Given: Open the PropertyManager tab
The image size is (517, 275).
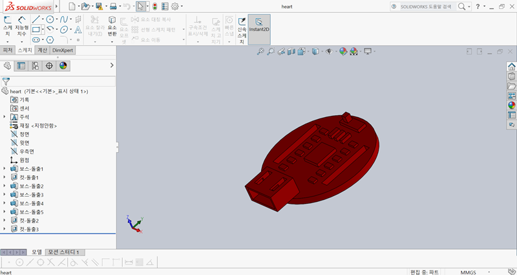Looking at the screenshot, I should [x=21, y=66].
